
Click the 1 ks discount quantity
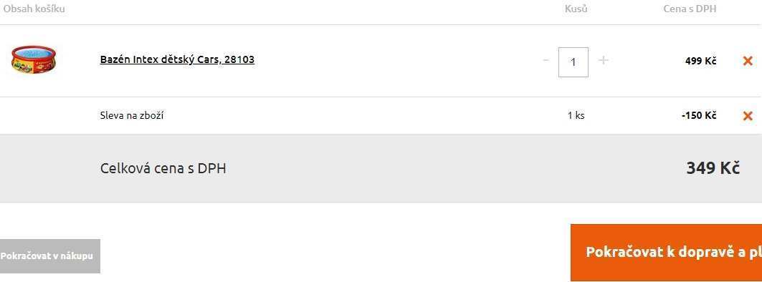click(x=576, y=115)
